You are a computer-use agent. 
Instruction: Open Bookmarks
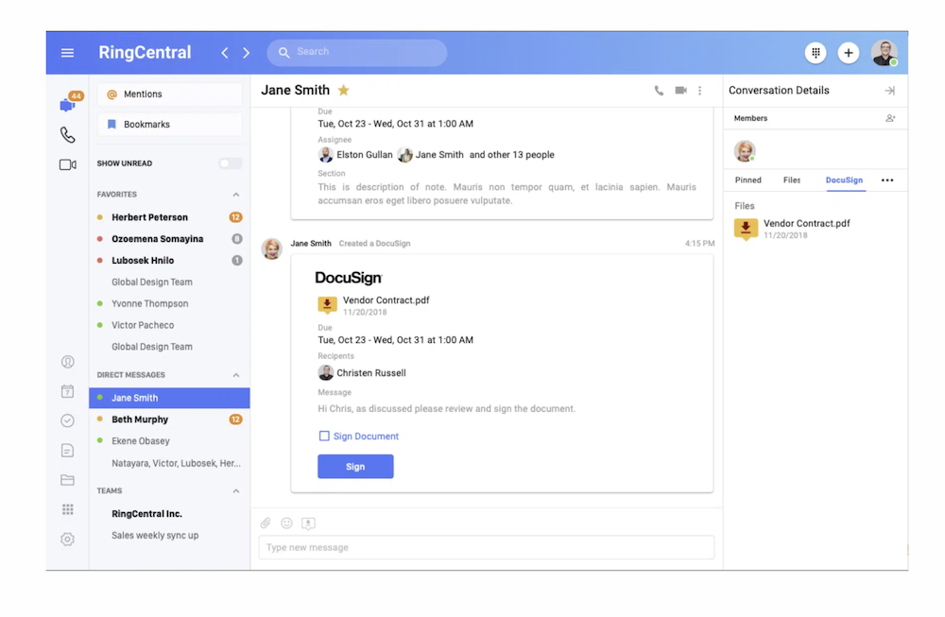tap(170, 124)
